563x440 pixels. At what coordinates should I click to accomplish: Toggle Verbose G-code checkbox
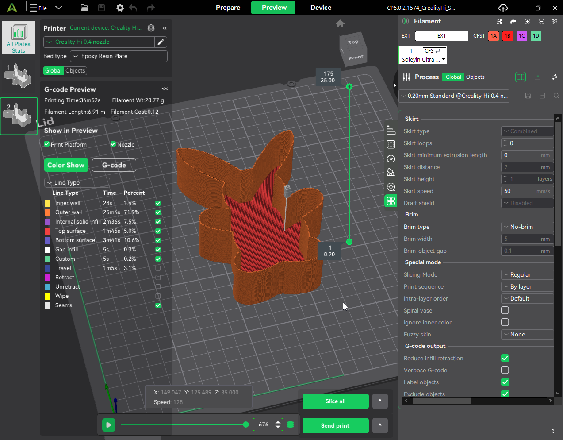(x=505, y=370)
